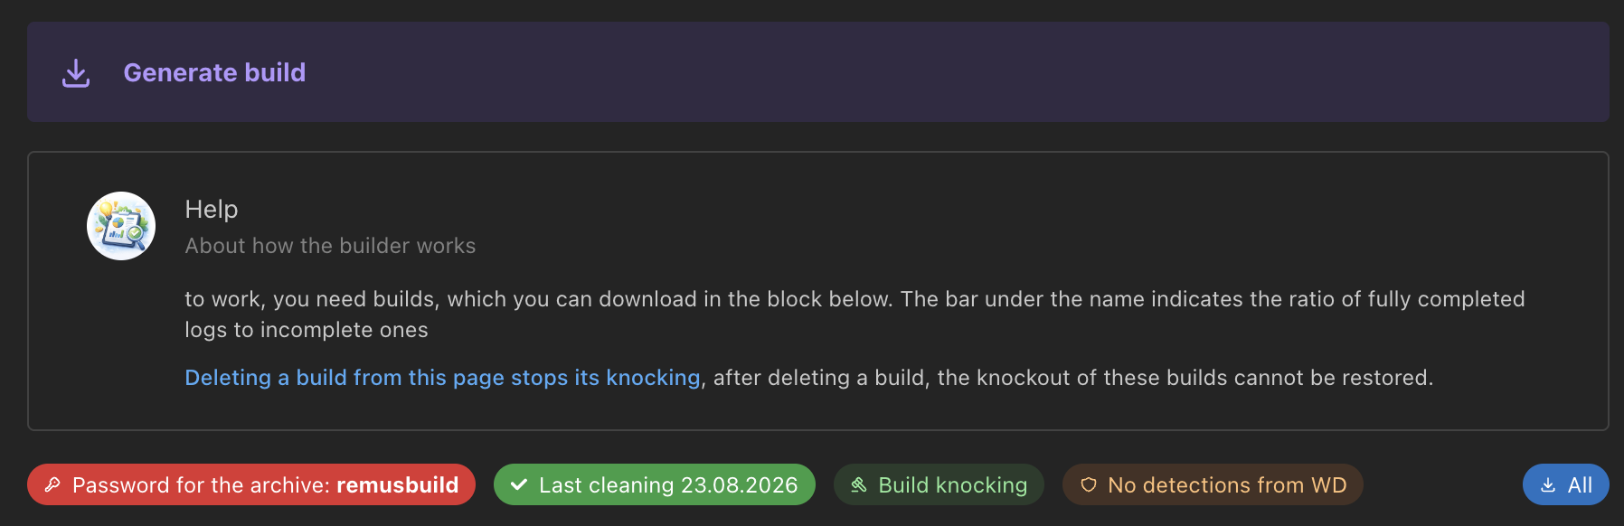Select the date 23.08.2026 in the green badge
The image size is (1624, 526).
[x=739, y=485]
